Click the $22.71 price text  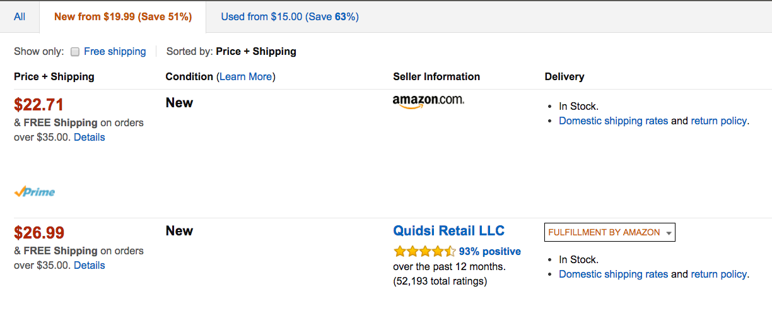(39, 105)
